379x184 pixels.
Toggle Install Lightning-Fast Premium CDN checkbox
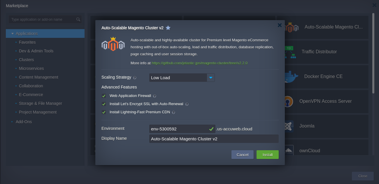[103, 112]
